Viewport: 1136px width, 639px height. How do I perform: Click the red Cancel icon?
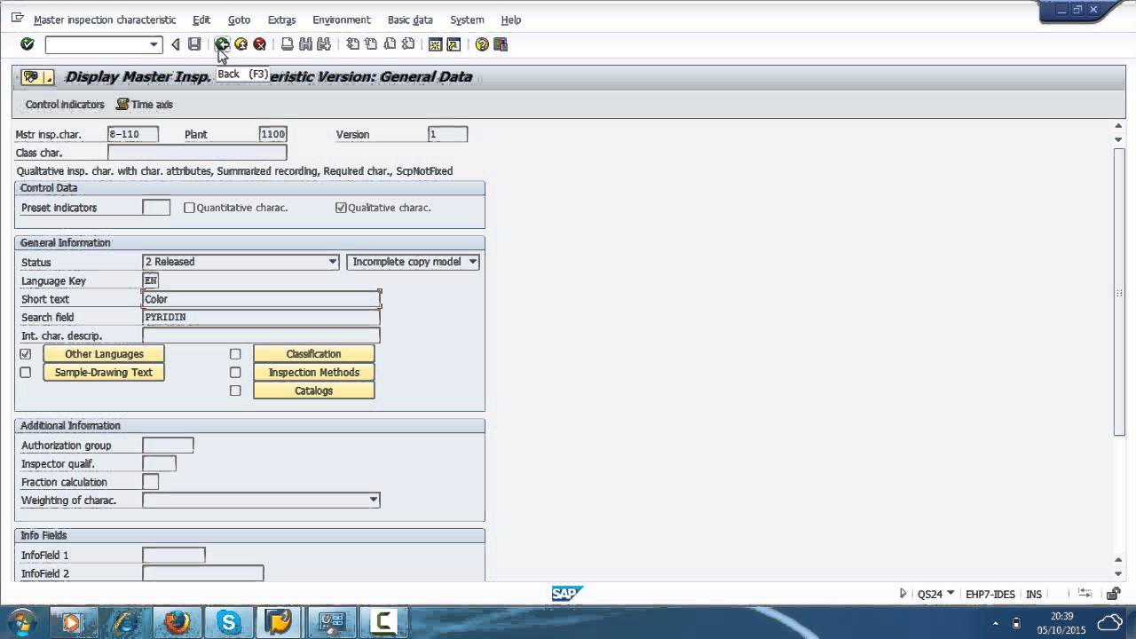click(x=259, y=44)
